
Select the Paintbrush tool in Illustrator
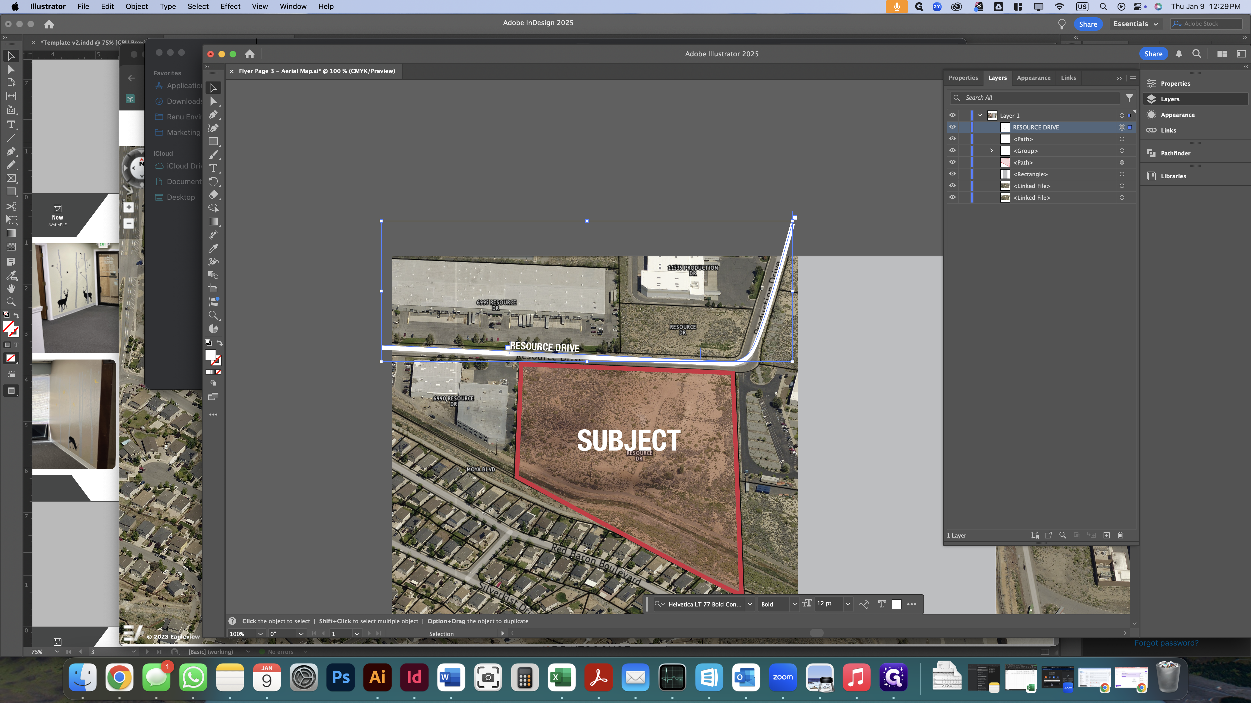point(213,155)
